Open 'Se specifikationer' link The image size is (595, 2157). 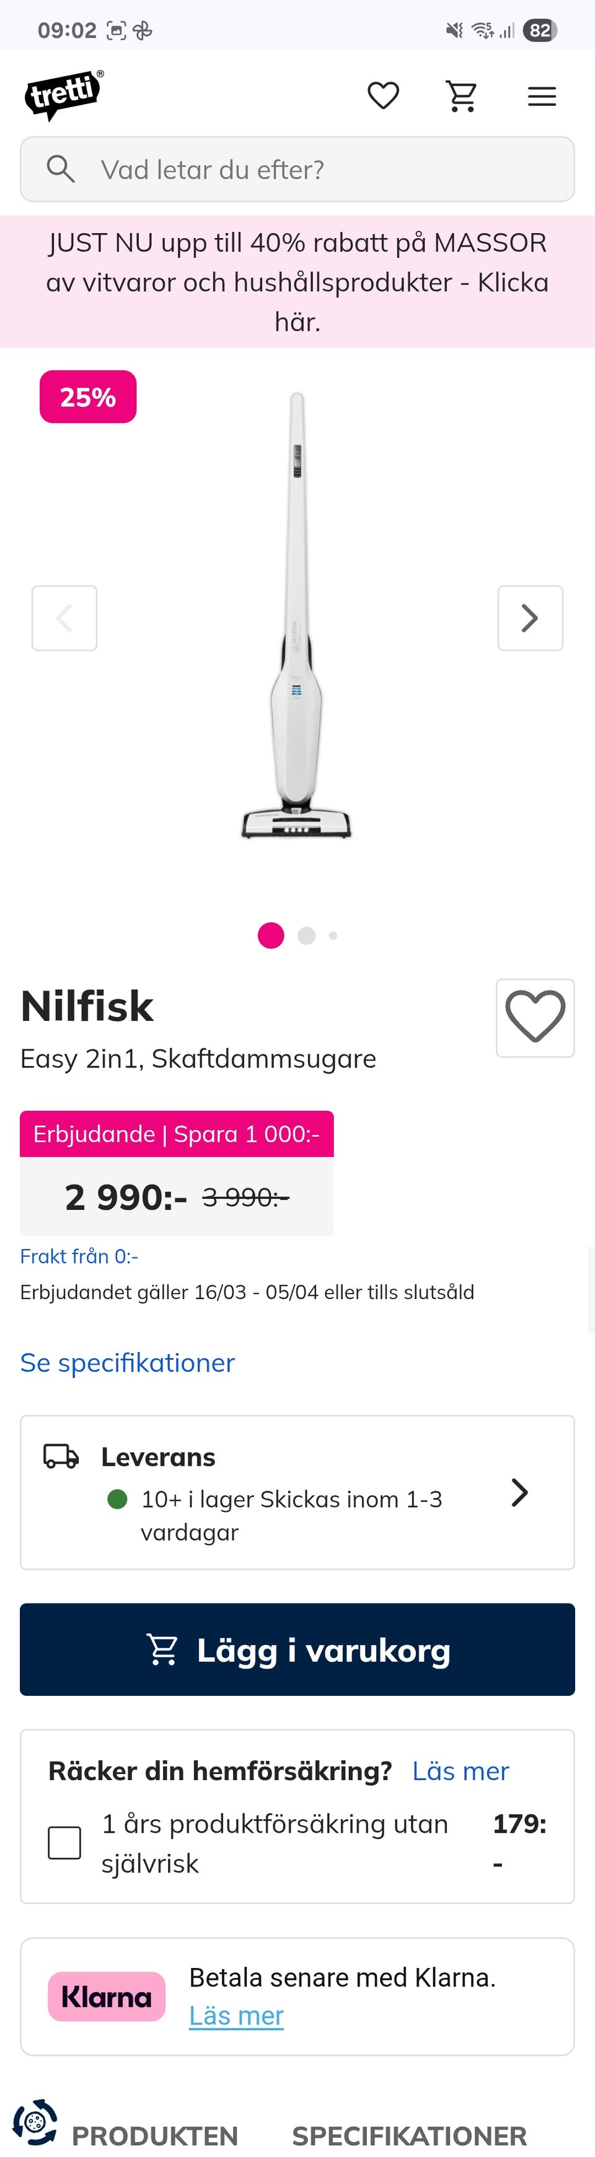pos(127,1363)
